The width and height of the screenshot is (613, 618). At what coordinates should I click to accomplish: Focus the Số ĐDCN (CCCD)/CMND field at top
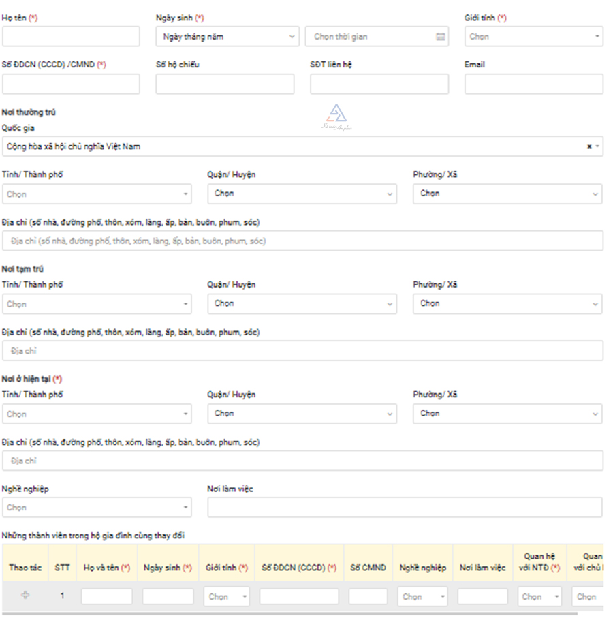pos(71,84)
